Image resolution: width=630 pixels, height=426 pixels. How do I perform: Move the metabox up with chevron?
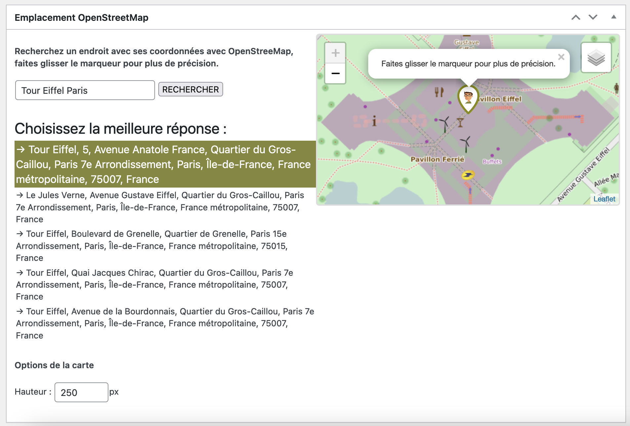576,18
